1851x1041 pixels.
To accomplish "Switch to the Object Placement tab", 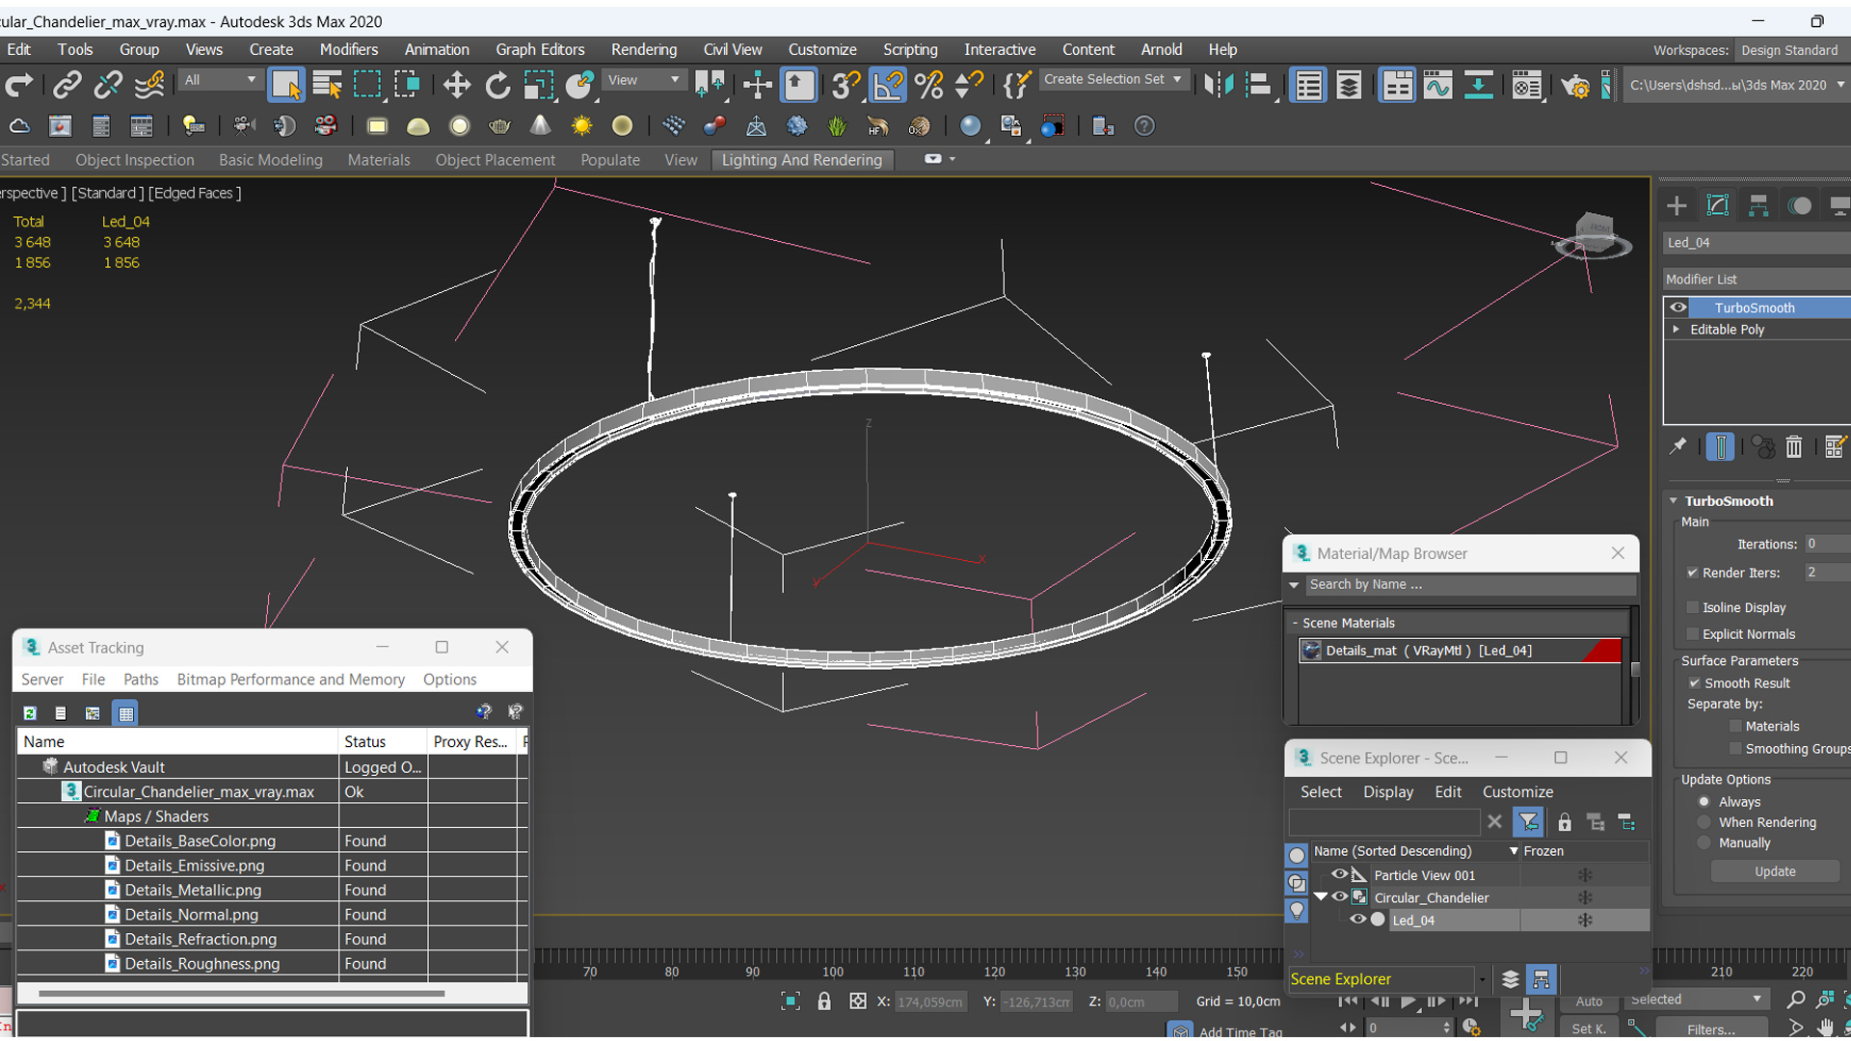I will click(x=495, y=160).
